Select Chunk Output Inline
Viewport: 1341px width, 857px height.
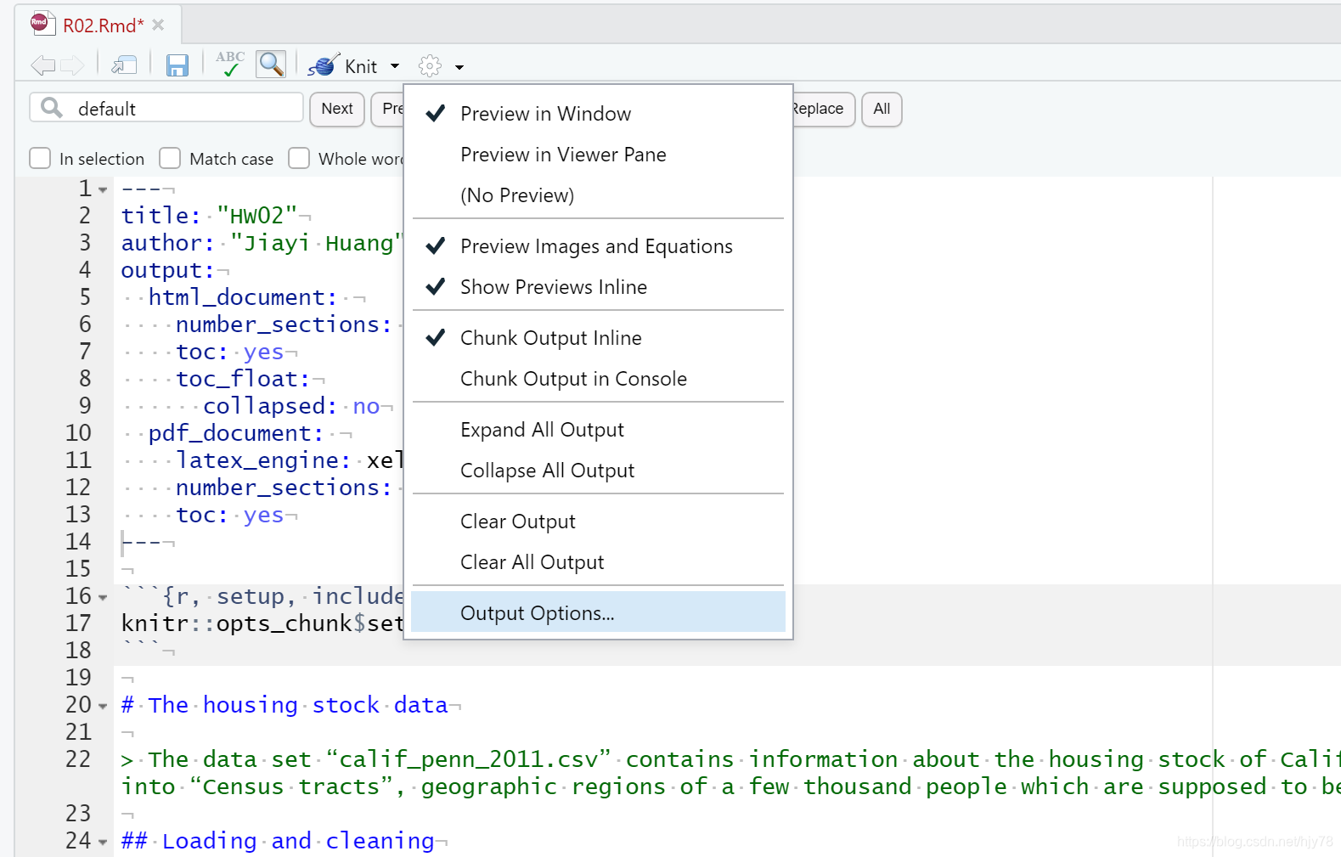click(598, 338)
